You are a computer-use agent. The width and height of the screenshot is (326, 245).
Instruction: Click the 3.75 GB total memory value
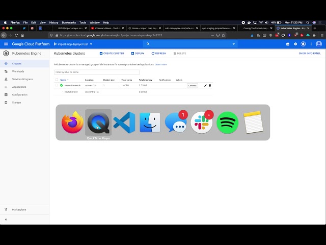143,85
